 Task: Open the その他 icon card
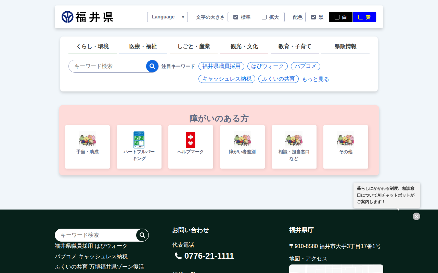(346, 147)
